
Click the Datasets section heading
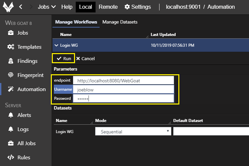(x=63, y=108)
